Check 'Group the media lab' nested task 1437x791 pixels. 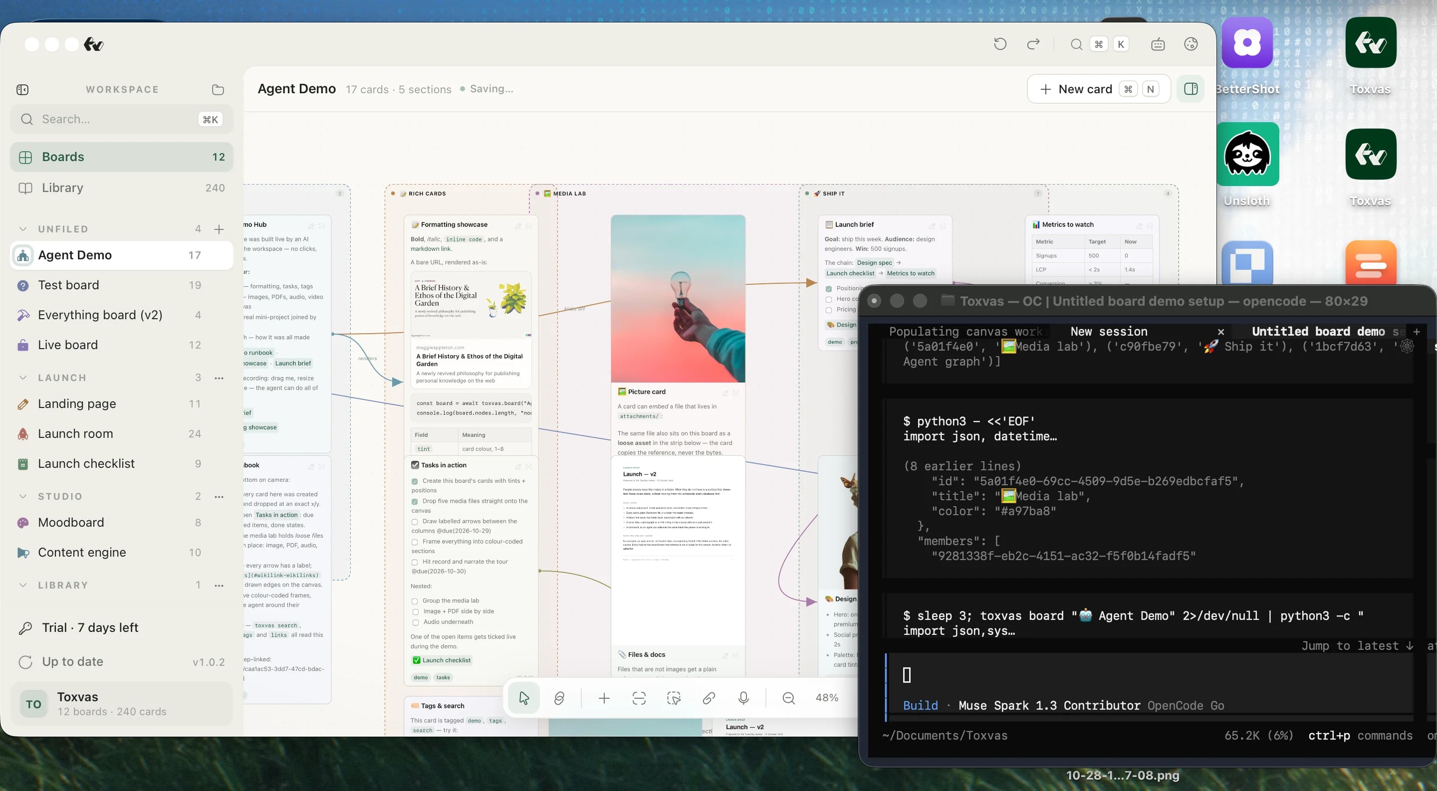(x=415, y=601)
